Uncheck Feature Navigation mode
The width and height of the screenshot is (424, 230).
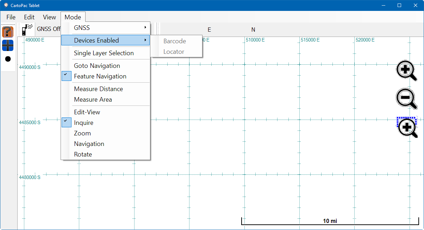[100, 76]
